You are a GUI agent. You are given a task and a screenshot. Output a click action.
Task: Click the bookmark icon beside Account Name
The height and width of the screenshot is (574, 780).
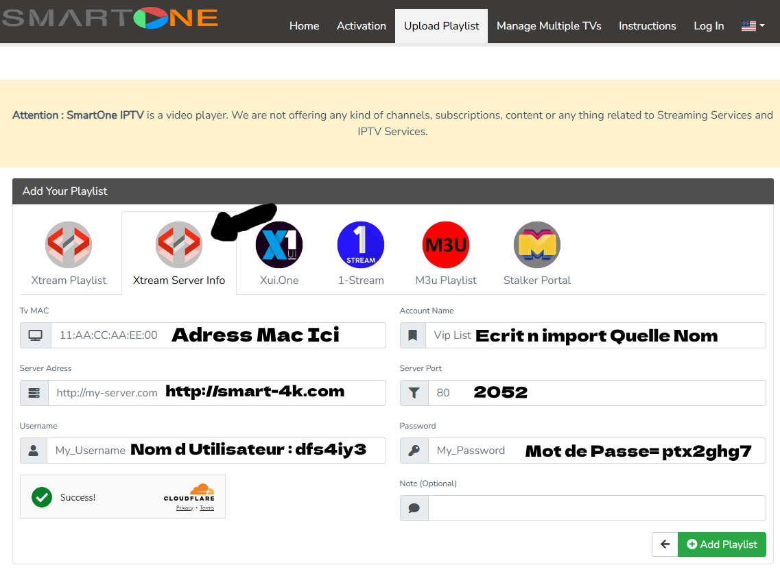coord(413,335)
